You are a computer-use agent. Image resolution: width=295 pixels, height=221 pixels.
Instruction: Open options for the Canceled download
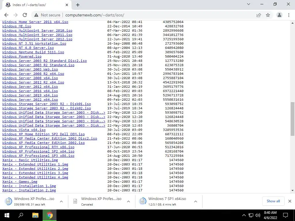pyautogui.click(x=128, y=201)
